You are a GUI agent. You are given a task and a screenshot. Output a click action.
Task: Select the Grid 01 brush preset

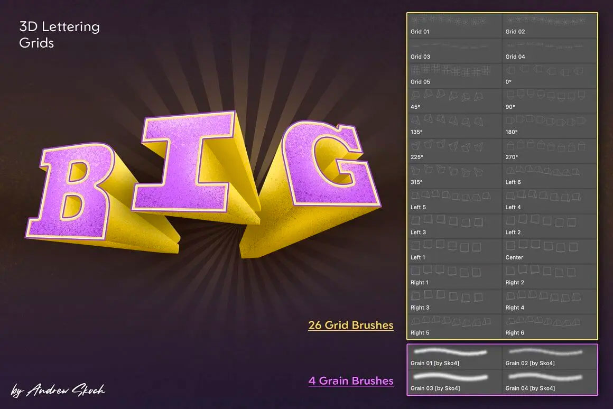click(454, 25)
